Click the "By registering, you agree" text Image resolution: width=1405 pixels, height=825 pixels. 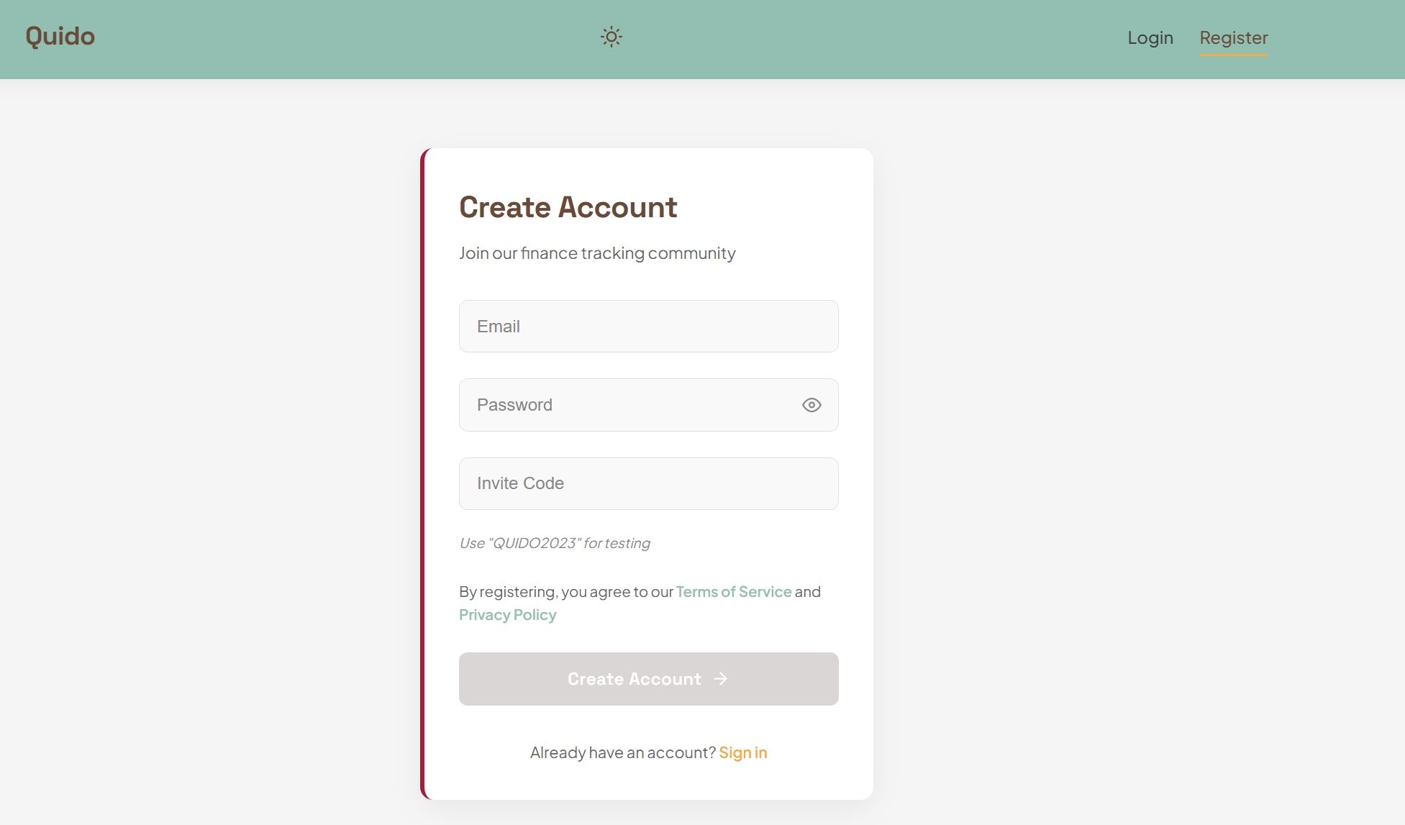coord(566,591)
